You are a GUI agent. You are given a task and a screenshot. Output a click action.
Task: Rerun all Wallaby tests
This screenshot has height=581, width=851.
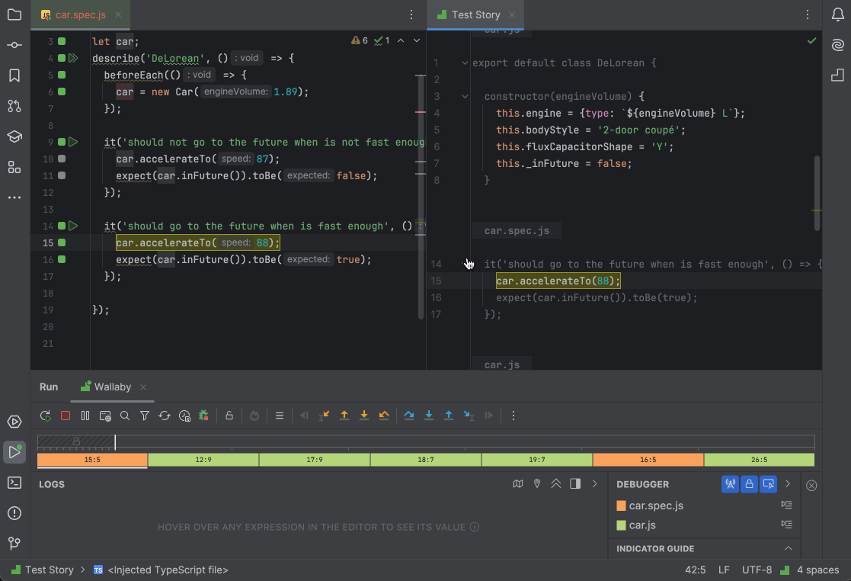pyautogui.click(x=45, y=416)
